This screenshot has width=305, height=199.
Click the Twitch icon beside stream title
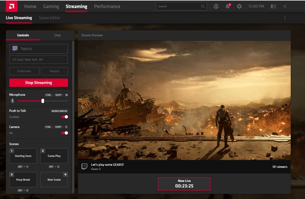click(84, 167)
